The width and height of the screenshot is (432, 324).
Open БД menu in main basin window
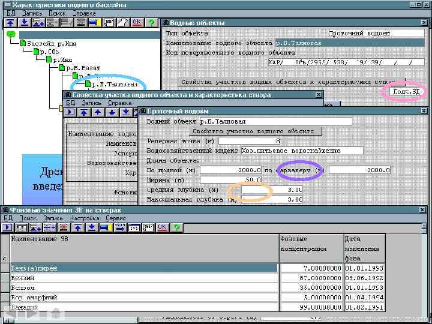[11, 13]
